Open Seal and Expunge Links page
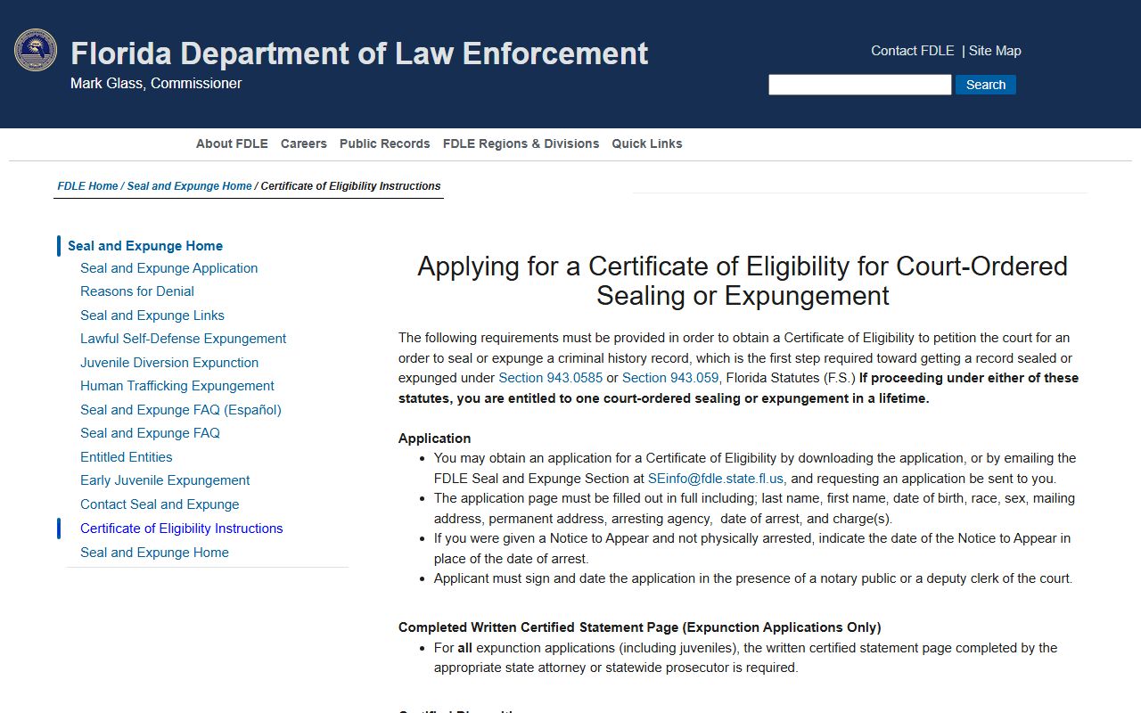Screen dimensions: 1141x713 [x=152, y=316]
